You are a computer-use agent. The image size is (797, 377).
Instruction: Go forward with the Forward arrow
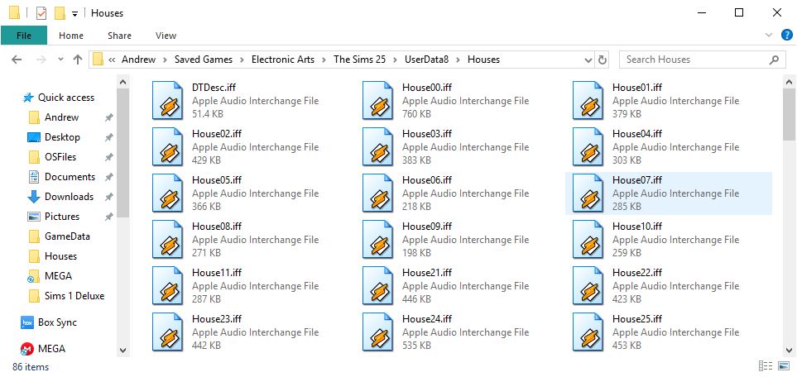tap(41, 60)
